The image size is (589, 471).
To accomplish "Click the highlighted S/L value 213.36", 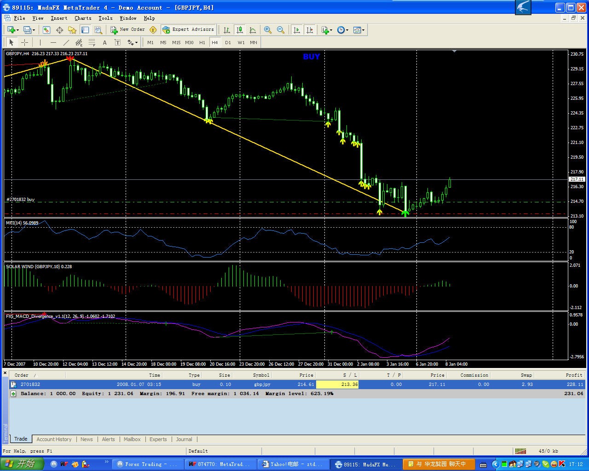I will [x=337, y=384].
